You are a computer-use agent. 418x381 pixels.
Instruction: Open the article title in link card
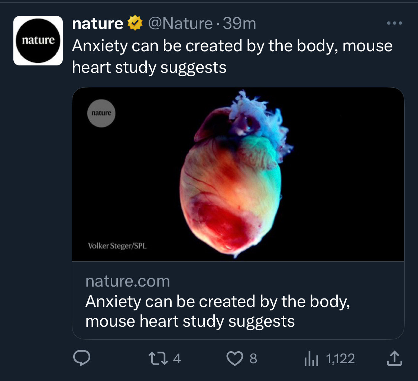point(217,311)
